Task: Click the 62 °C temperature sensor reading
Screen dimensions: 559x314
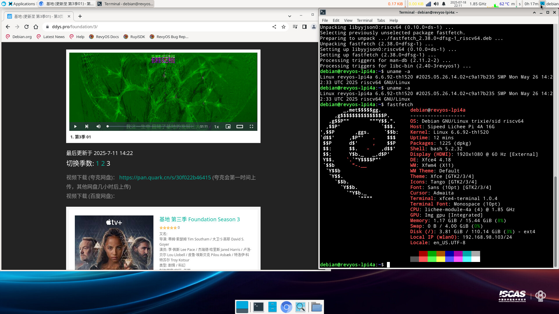Action: [504, 4]
